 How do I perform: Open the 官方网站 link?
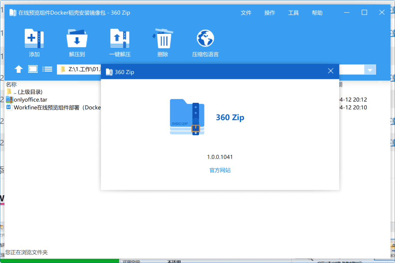point(220,170)
